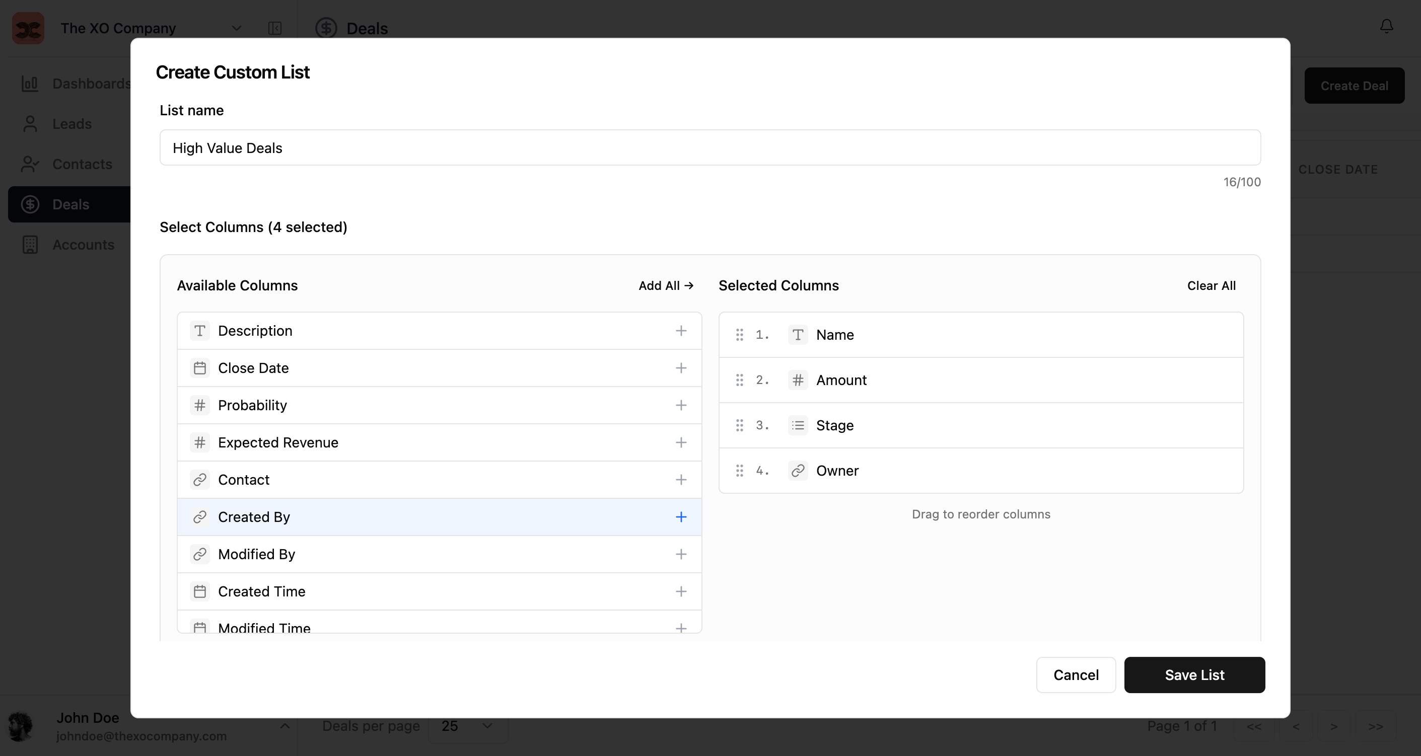
Task: Select Deals in the sidebar
Action: tap(69, 204)
